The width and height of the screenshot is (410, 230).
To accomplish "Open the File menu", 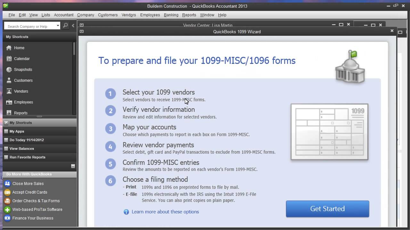I will tap(12, 15).
